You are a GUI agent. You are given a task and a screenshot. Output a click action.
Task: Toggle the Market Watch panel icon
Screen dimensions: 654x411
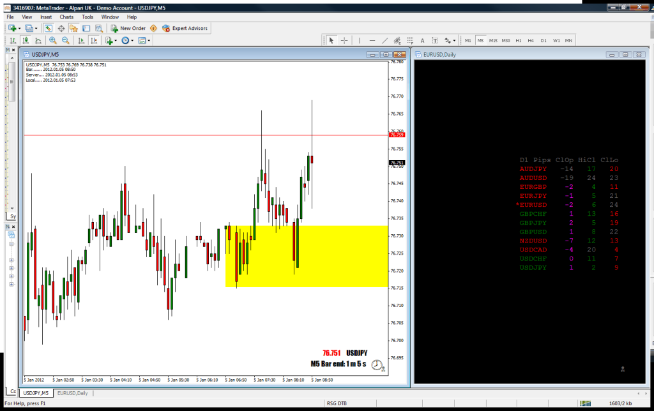pyautogui.click(x=49, y=28)
